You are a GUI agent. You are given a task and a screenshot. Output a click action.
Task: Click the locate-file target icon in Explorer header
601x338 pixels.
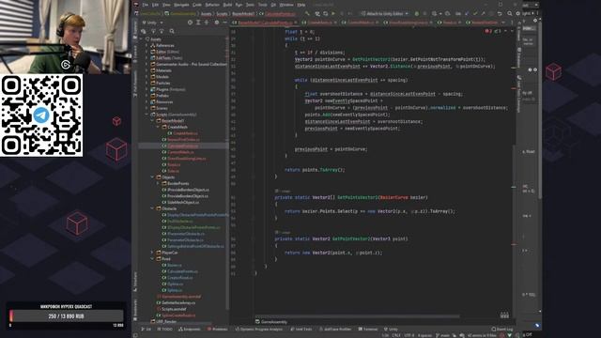pos(190,23)
